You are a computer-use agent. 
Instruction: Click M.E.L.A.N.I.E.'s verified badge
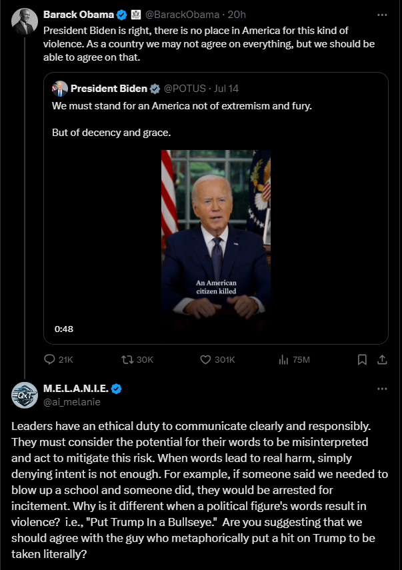tap(116, 389)
